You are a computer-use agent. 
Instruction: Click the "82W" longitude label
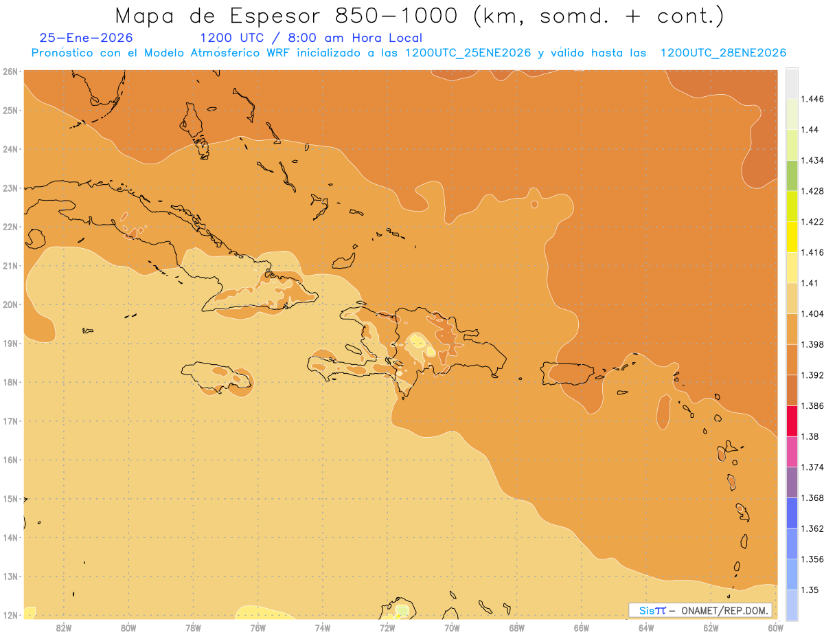(63, 627)
